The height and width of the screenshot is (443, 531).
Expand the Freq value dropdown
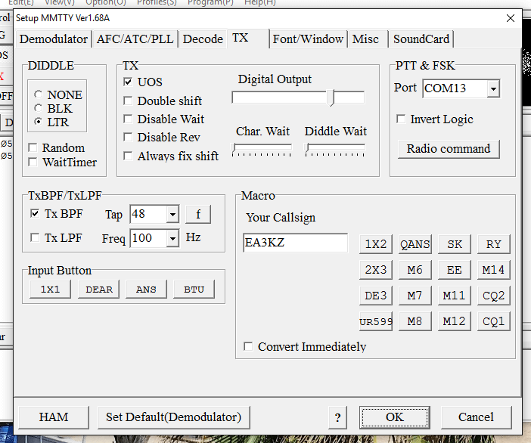pyautogui.click(x=172, y=239)
